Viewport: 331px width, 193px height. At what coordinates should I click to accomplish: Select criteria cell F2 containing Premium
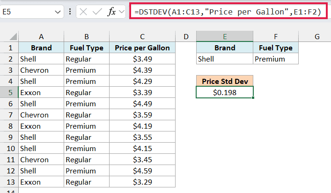point(276,59)
